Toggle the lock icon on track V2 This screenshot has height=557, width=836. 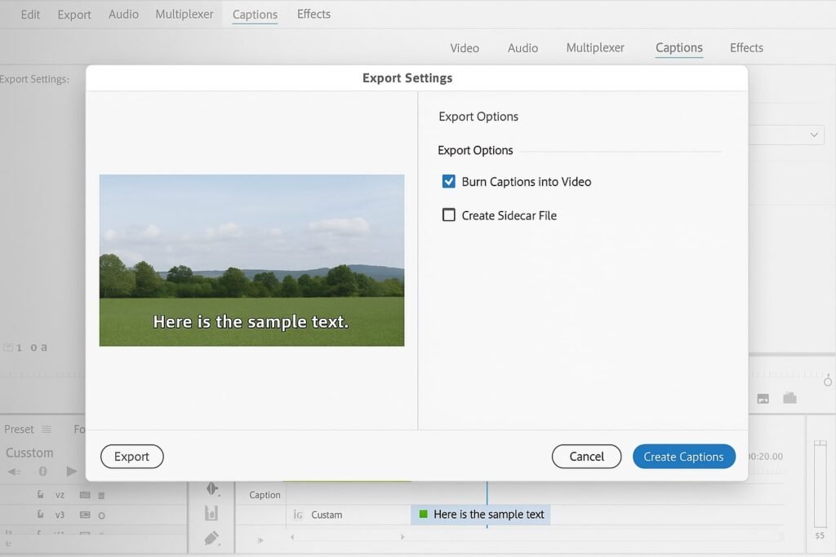pos(40,495)
